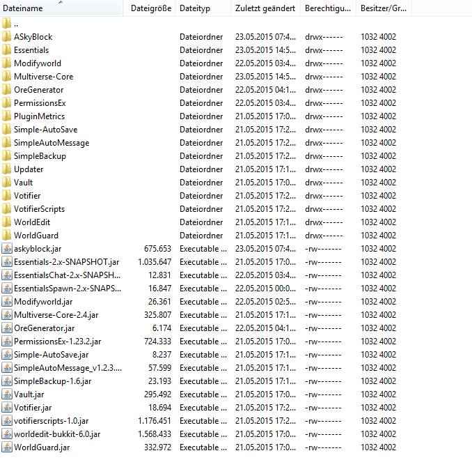Select the PermissionsEx-1.23.2.jar file name
The height and width of the screenshot is (460, 472).
[x=58, y=342]
